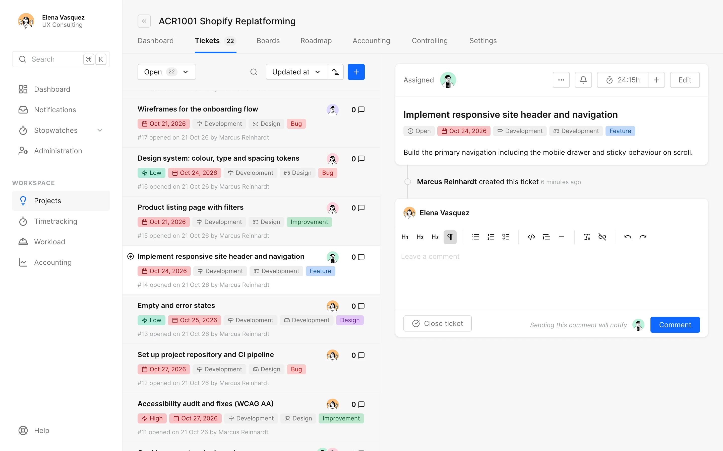Insert bullet list in comment editor
Viewport: 723px width, 451px height.
click(x=476, y=237)
